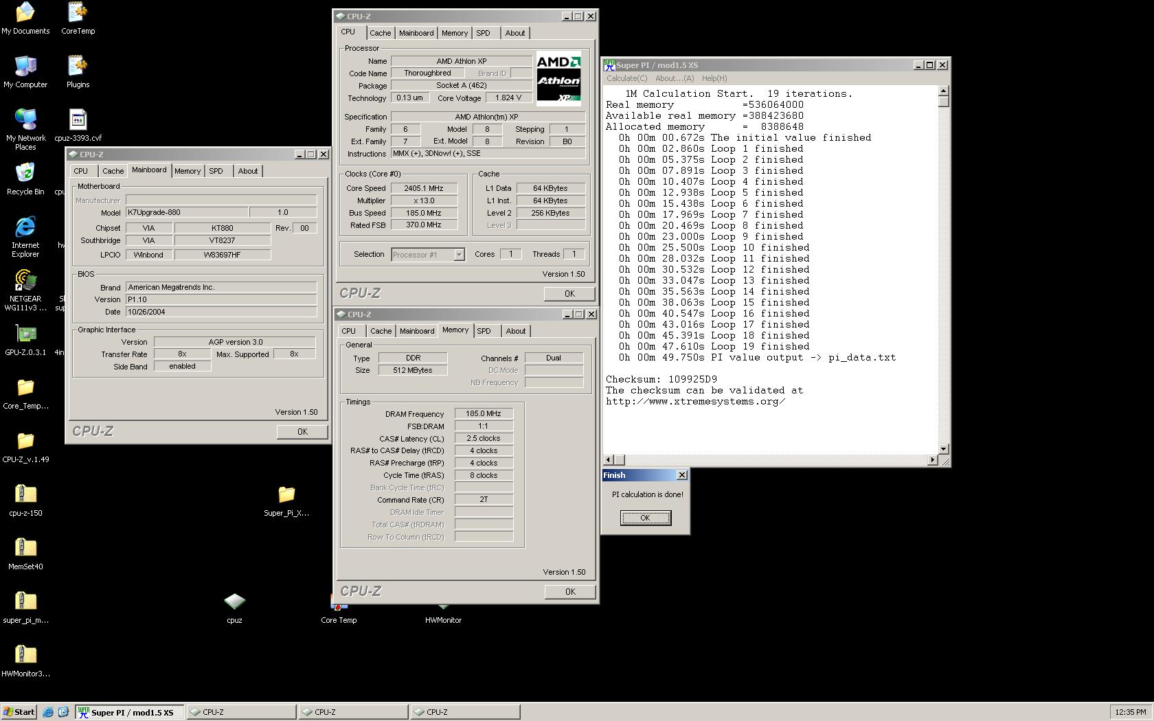Click the system tray clock 12:35 PM

[x=1130, y=712]
